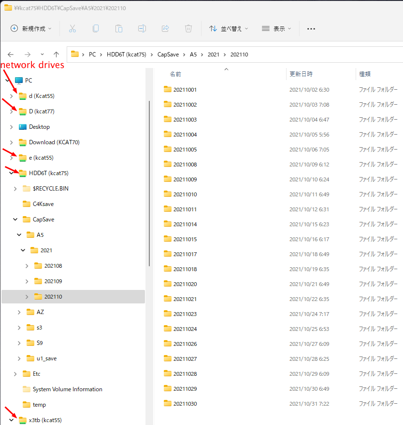Click the Cut scissors icon in toolbar
This screenshot has width=403, height=425.
[72, 28]
